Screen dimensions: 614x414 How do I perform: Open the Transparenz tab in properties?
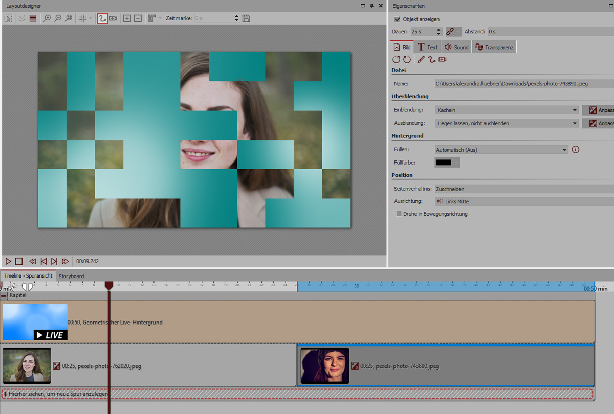[x=494, y=47]
